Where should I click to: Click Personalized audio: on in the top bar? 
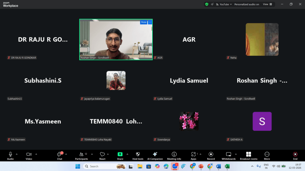pyautogui.click(x=247, y=4)
